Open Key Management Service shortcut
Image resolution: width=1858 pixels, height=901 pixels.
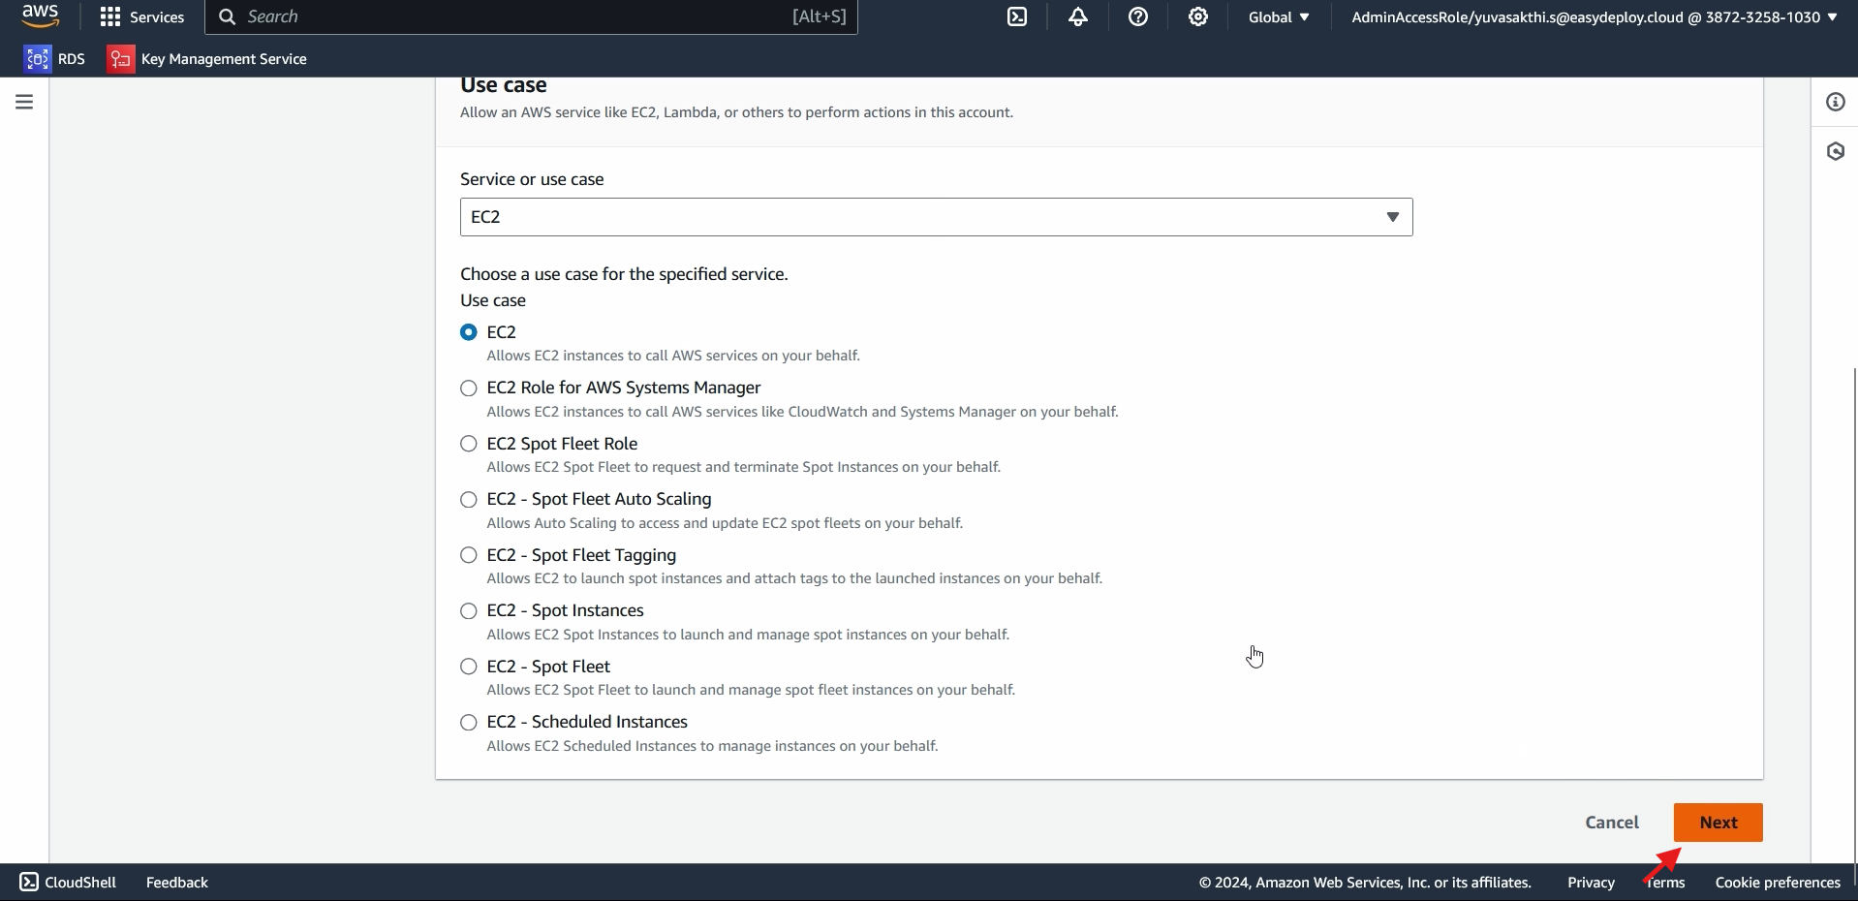coord(207,59)
